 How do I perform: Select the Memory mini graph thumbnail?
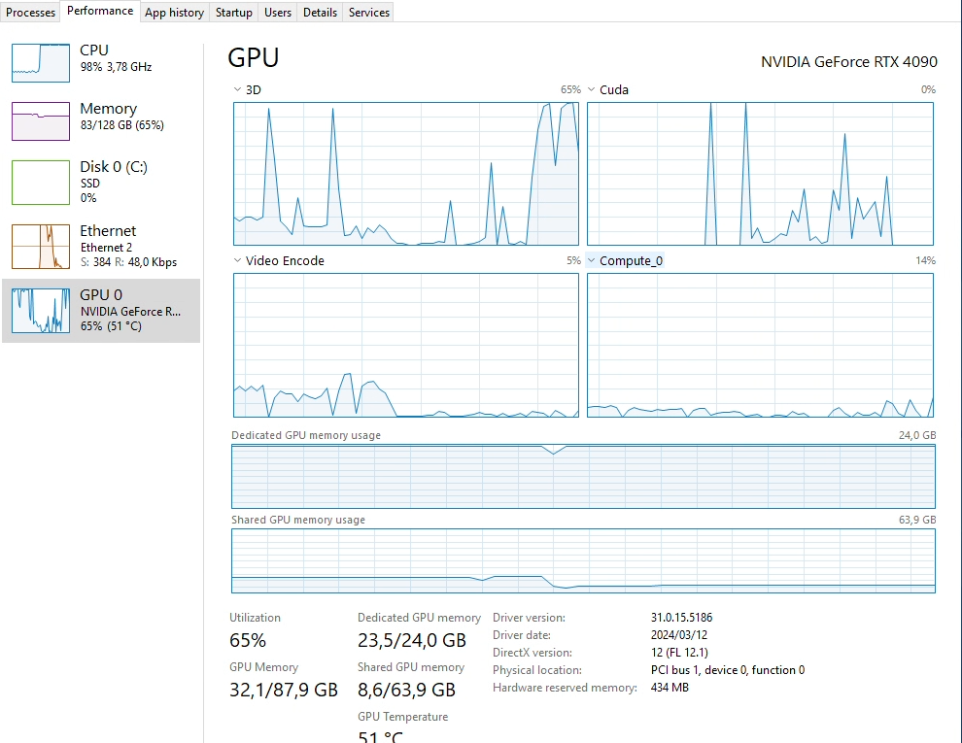click(41, 120)
